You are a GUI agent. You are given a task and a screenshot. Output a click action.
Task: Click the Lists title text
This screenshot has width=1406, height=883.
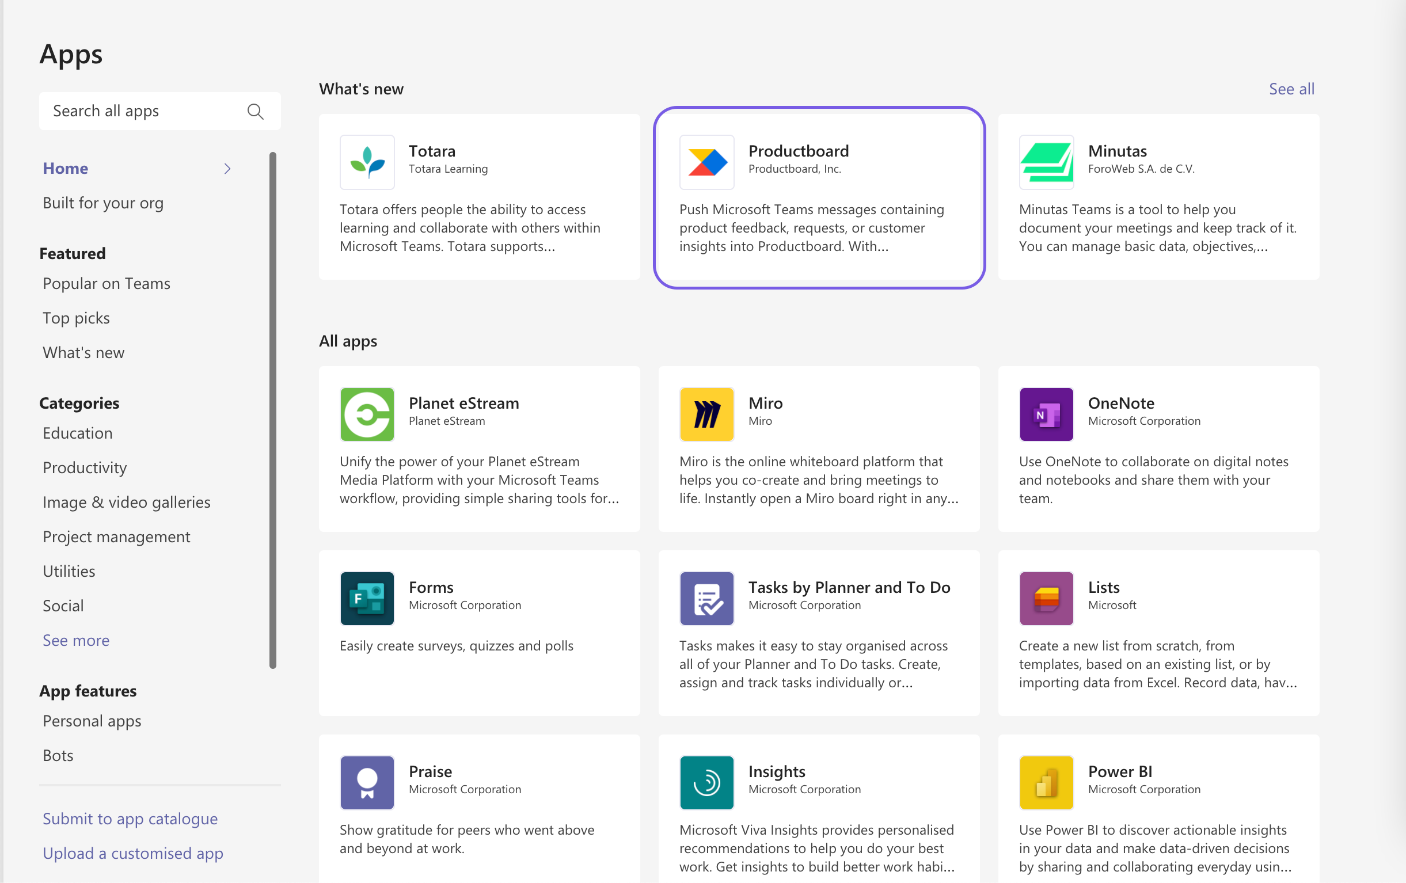pyautogui.click(x=1104, y=587)
